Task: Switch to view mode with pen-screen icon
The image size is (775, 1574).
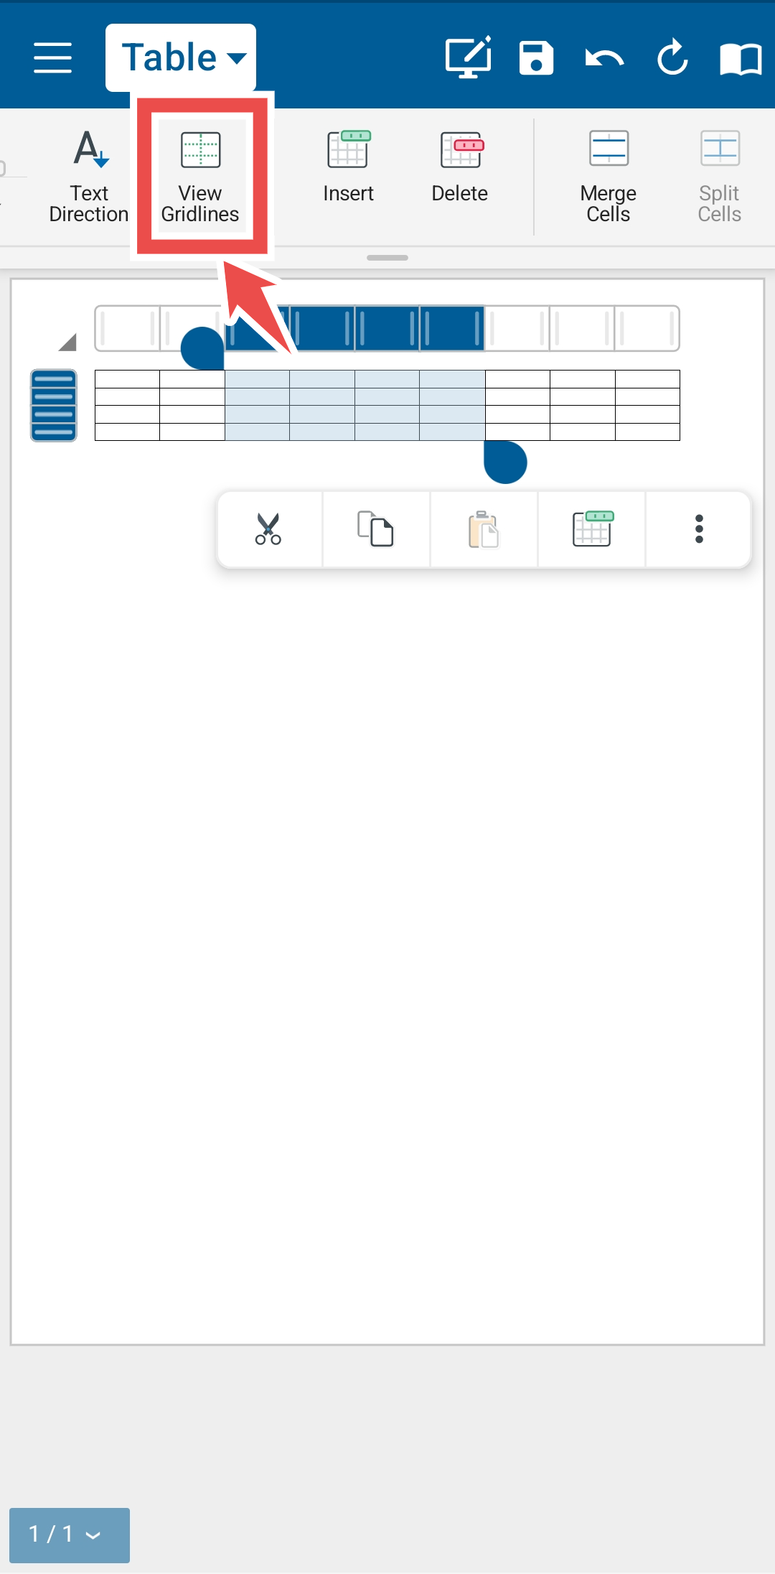Action: (x=469, y=57)
